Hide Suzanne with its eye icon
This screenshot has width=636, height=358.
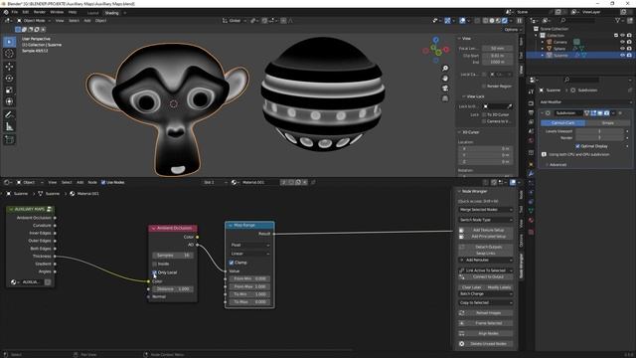click(x=622, y=56)
